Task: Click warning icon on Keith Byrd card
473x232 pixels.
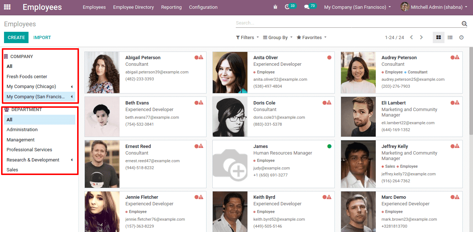Action: pos(329,197)
